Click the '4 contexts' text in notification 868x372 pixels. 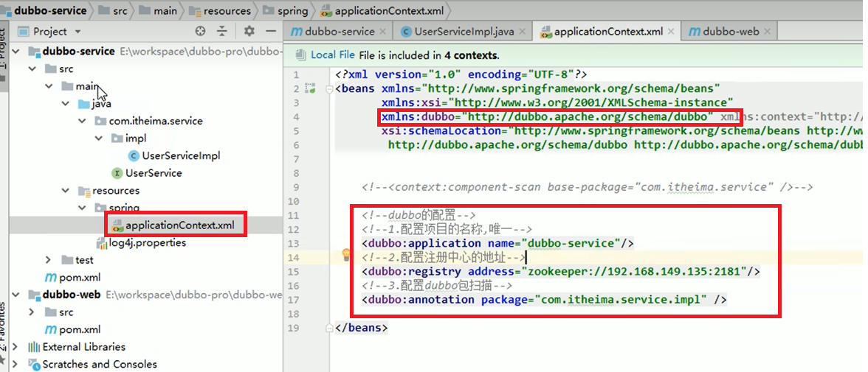tap(472, 55)
